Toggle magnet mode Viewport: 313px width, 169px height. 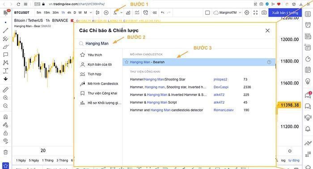coord(5,117)
